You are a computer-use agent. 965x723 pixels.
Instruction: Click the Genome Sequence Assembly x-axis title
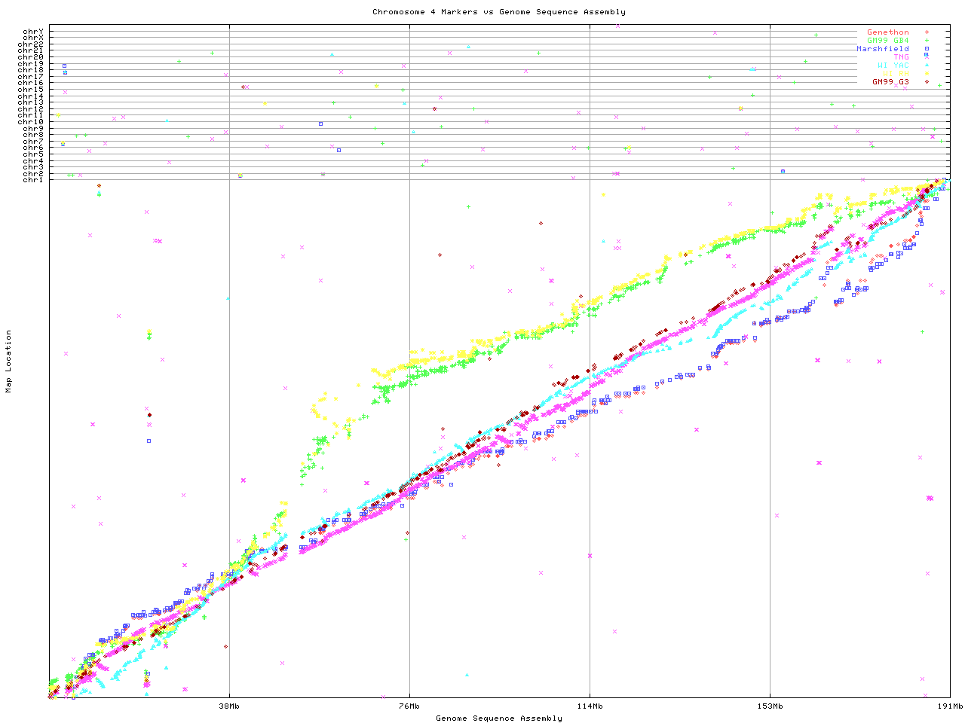tap(498, 718)
